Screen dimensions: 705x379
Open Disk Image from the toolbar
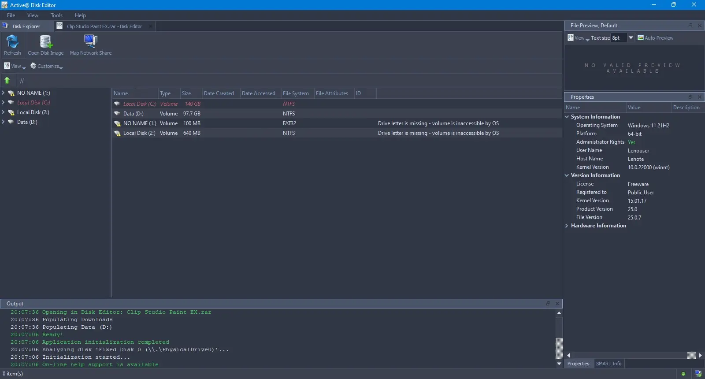pyautogui.click(x=46, y=45)
